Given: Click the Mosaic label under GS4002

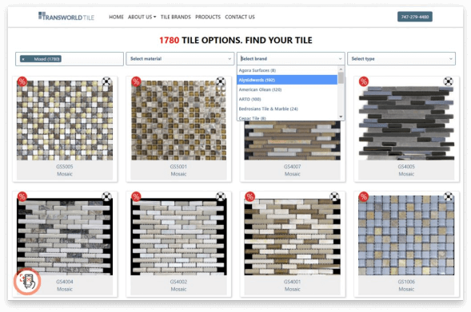Looking at the screenshot, I should coord(178,289).
